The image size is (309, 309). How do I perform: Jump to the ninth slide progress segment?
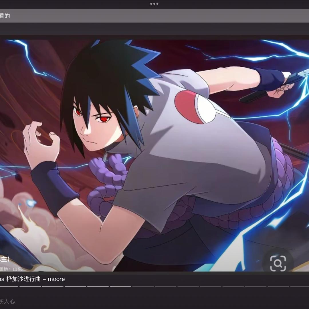coord(188,286)
